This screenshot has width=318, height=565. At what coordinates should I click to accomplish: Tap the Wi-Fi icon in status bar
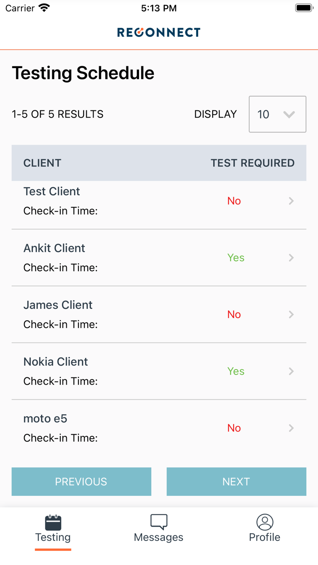(44, 7)
